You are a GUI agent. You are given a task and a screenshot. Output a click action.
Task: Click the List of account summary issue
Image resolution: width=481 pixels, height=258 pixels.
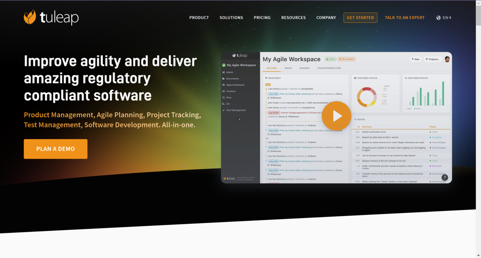(389, 155)
